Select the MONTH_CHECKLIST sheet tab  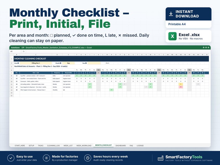click(104, 145)
